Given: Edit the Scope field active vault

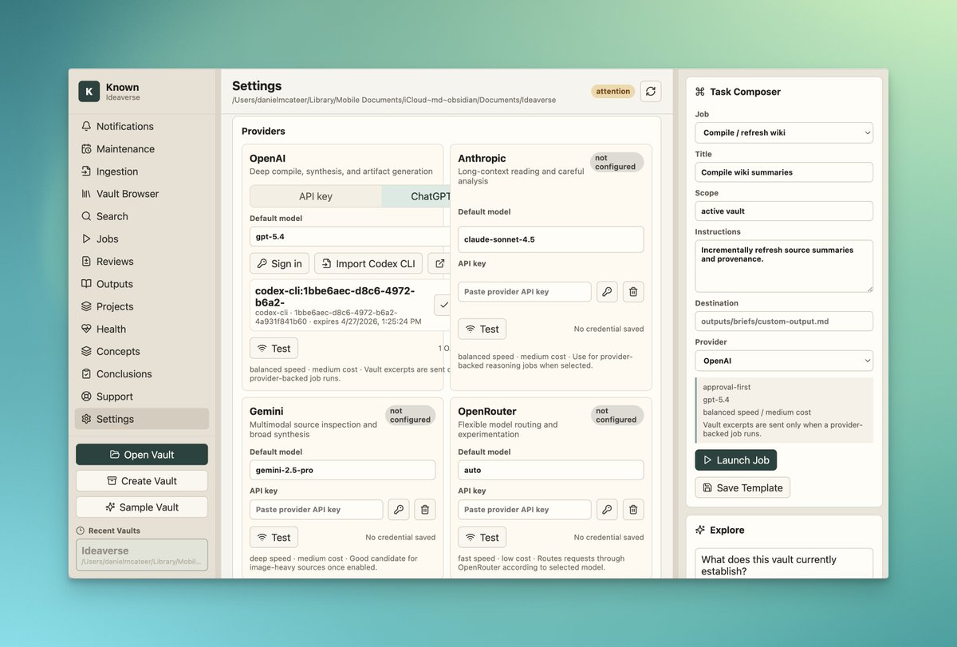Looking at the screenshot, I should (784, 211).
